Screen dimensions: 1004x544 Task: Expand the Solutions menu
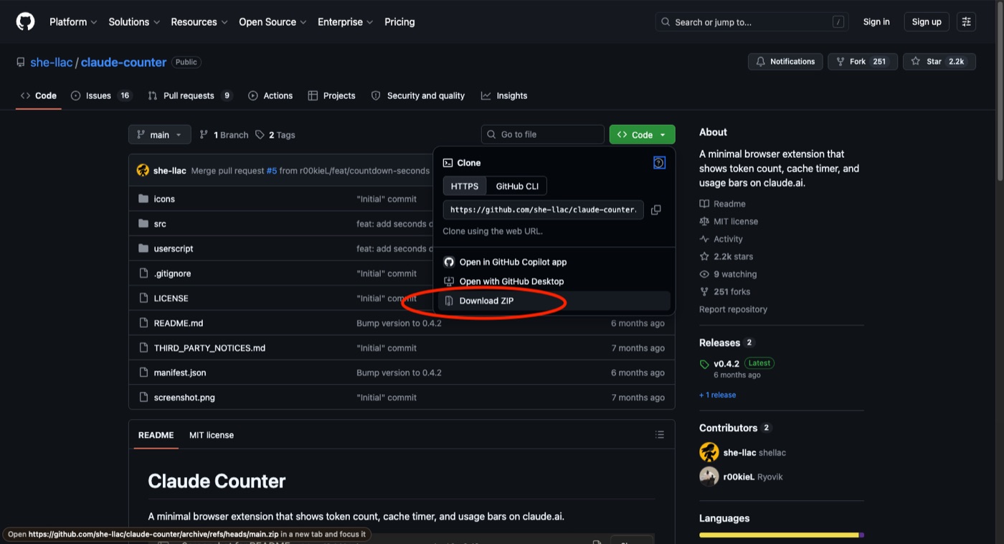(134, 22)
